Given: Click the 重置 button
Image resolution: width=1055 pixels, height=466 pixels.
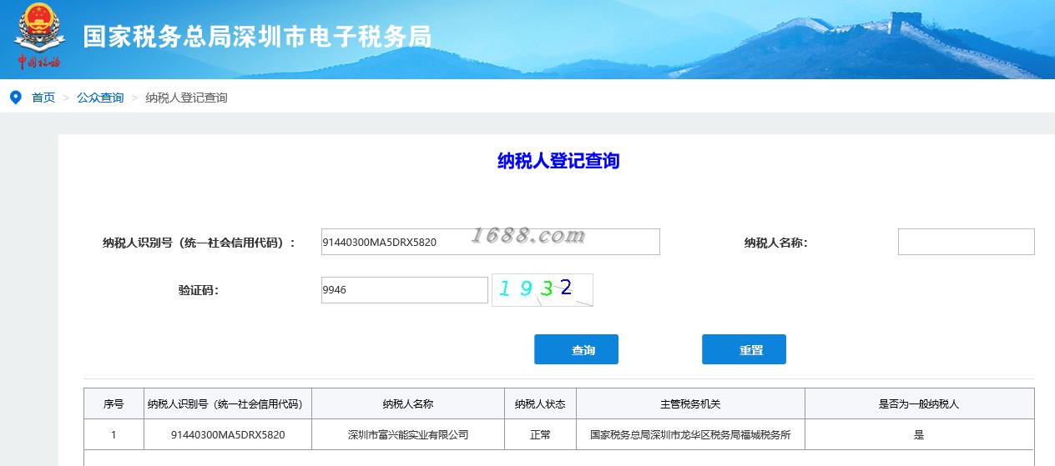Looking at the screenshot, I should [x=744, y=349].
